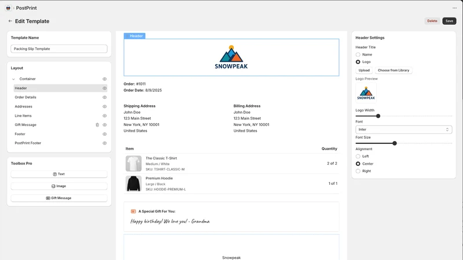Click the Snowpeak logo preview thumbnail
This screenshot has width=463, height=260.
tap(366, 93)
